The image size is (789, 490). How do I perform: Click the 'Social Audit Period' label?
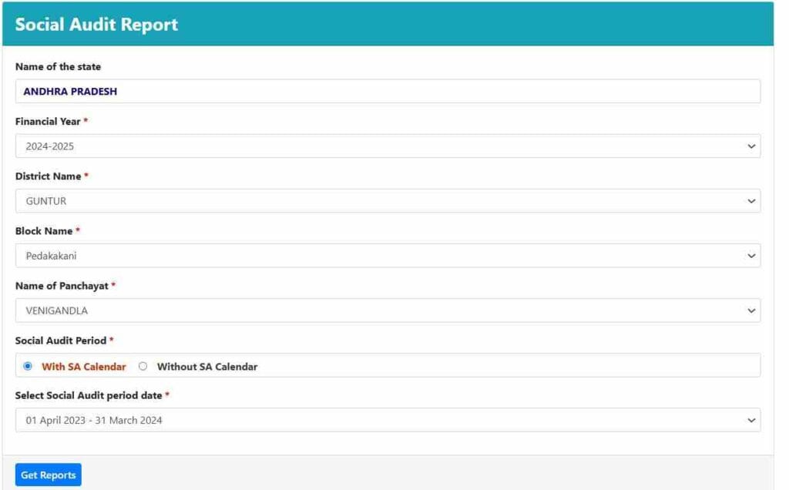(x=61, y=341)
